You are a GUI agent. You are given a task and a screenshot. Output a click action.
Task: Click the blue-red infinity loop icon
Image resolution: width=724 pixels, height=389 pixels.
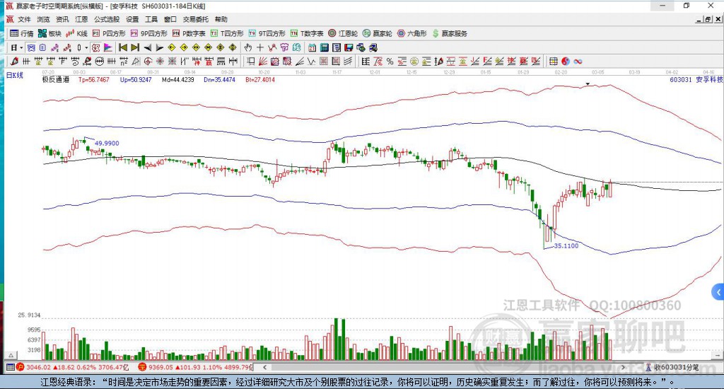coord(578,62)
